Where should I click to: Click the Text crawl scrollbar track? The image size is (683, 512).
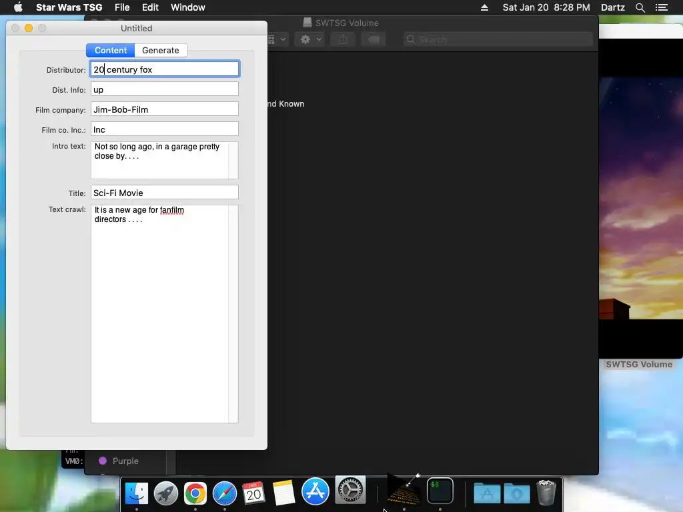pyautogui.click(x=233, y=314)
